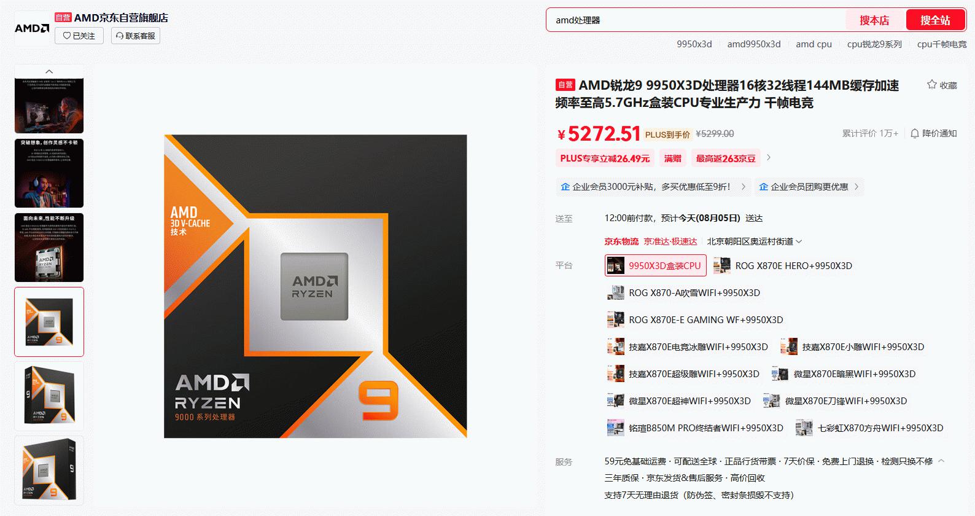Click the 搜本店 search store button
This screenshot has height=516, width=975.
point(874,20)
